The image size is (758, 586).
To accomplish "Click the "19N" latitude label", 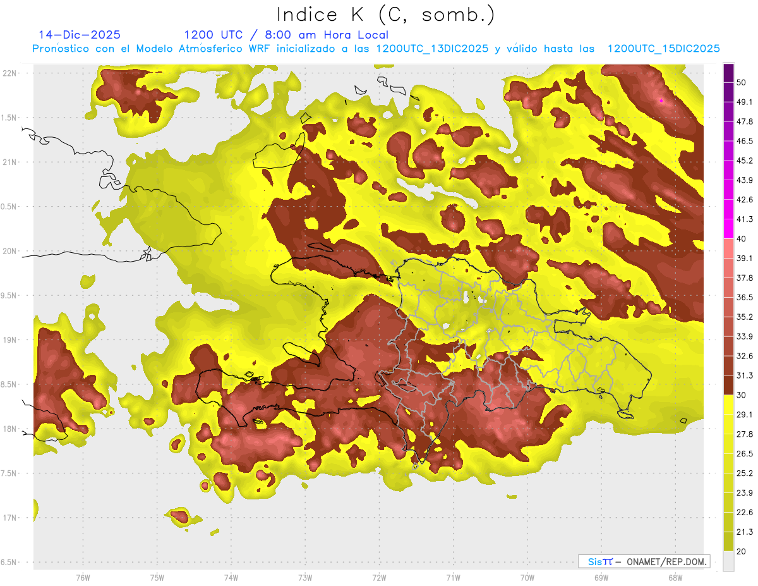I will [x=9, y=339].
